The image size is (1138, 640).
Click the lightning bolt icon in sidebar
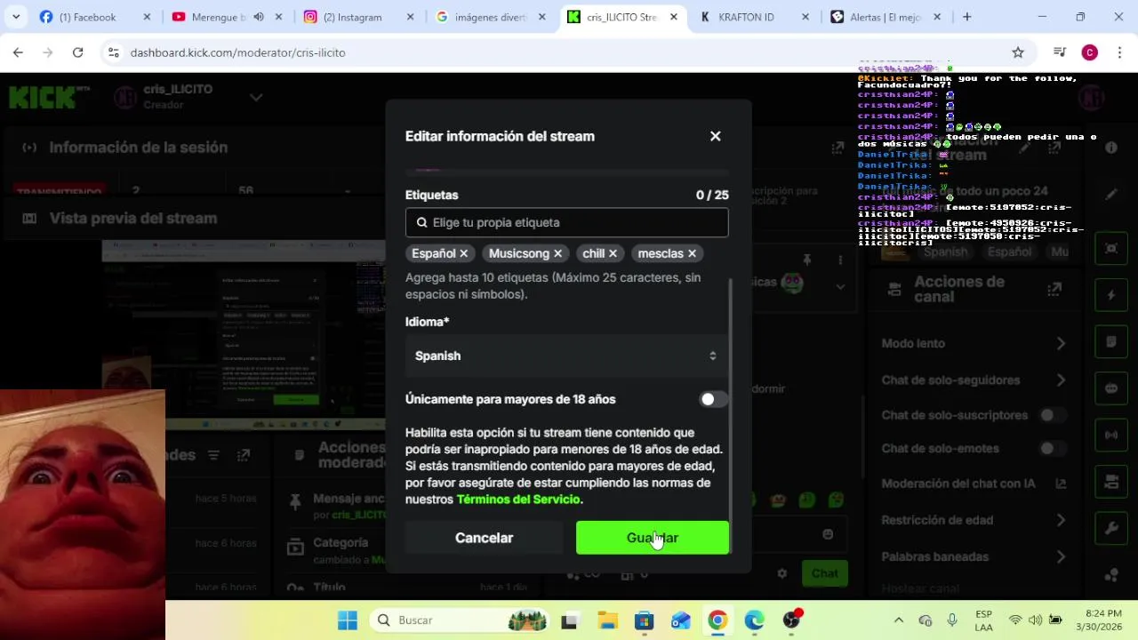1111,295
